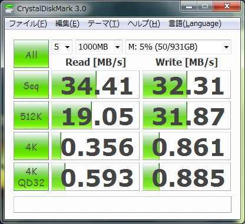The height and width of the screenshot is (224, 245).
Task: Run all benchmarks with the All button
Action: [x=31, y=54]
